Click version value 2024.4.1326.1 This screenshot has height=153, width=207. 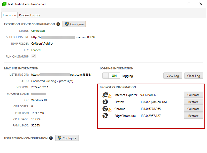pyautogui.click(x=40, y=87)
